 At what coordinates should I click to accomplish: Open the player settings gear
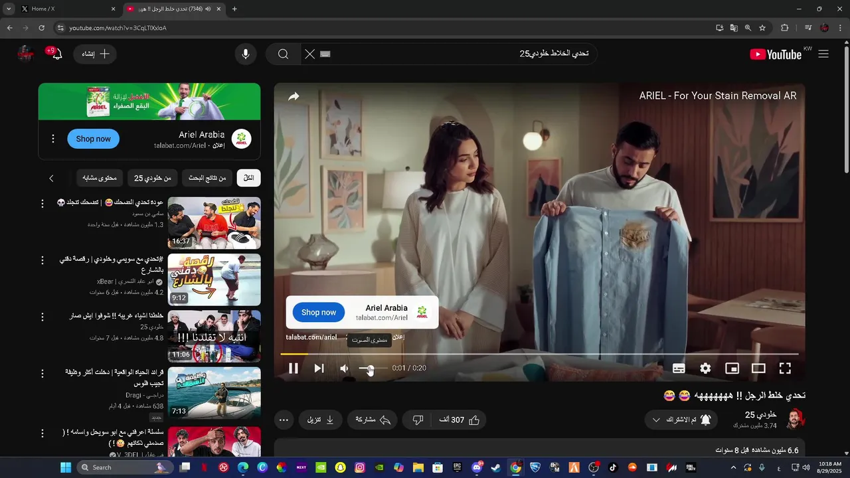705,368
